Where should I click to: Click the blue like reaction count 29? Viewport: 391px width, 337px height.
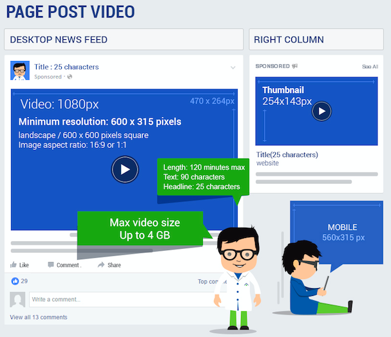coord(19,281)
